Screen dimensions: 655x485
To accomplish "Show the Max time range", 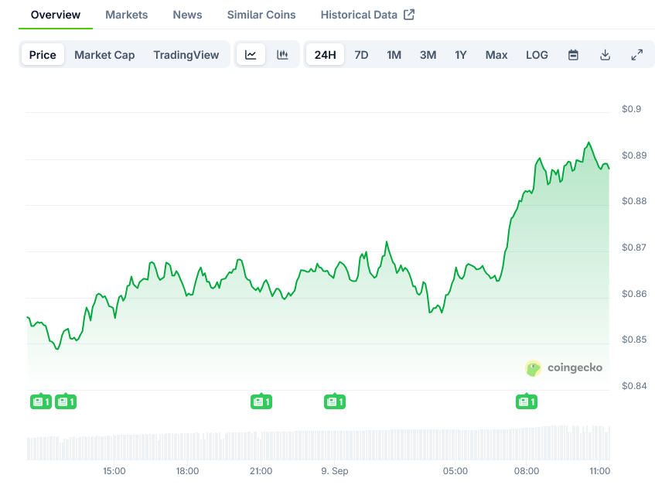I will 496,55.
